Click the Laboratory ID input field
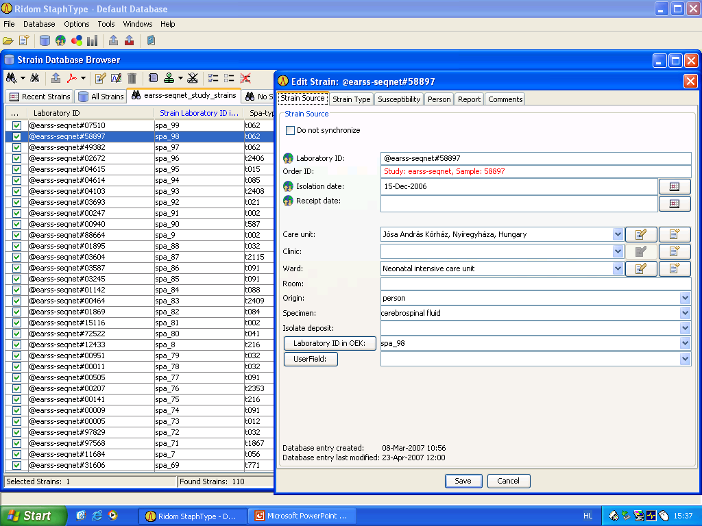The image size is (702, 526). (535, 158)
